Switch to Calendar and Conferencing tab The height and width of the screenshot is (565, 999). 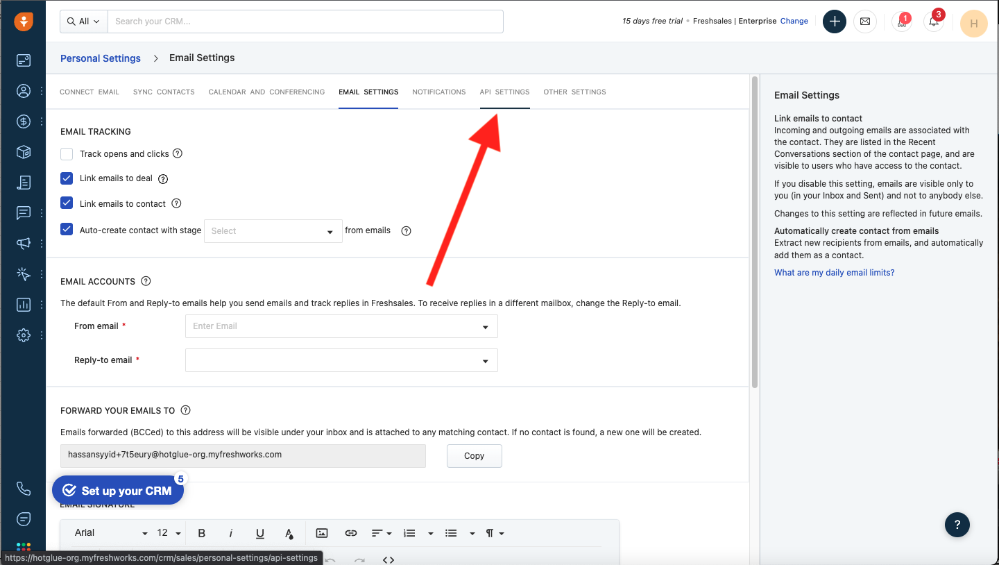tap(266, 92)
